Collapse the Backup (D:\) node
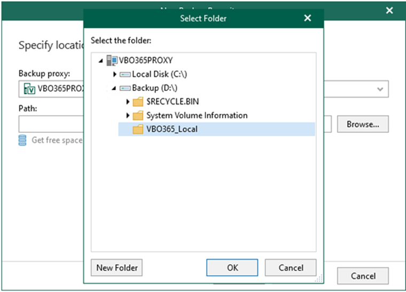406x292 pixels. coord(114,89)
